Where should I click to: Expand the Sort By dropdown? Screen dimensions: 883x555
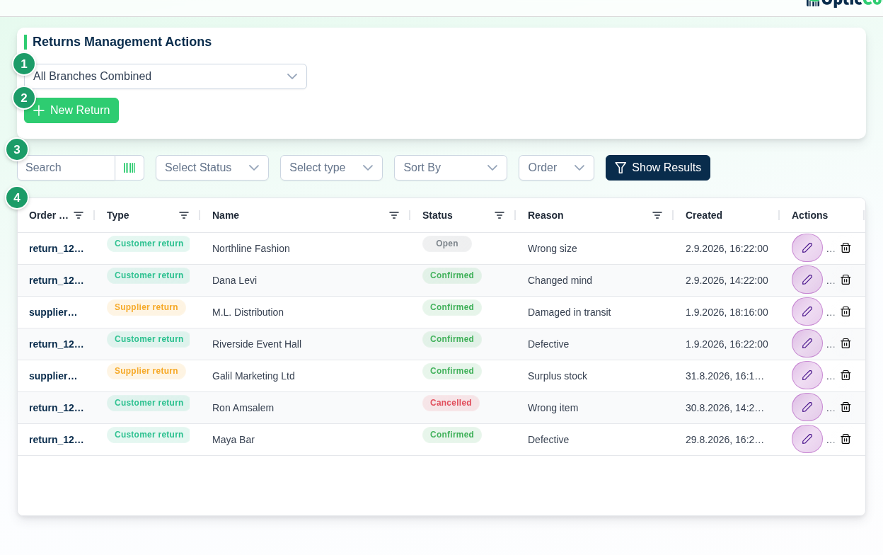[451, 168]
